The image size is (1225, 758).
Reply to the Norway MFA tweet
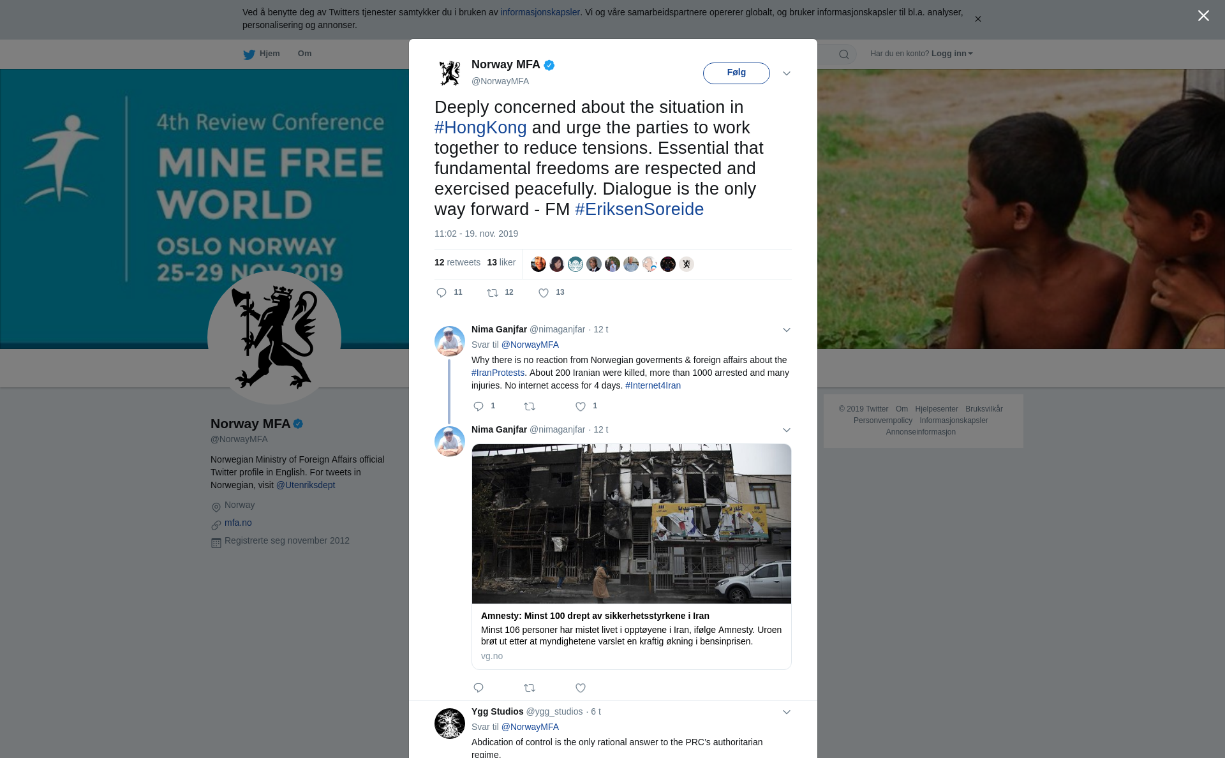(442, 293)
